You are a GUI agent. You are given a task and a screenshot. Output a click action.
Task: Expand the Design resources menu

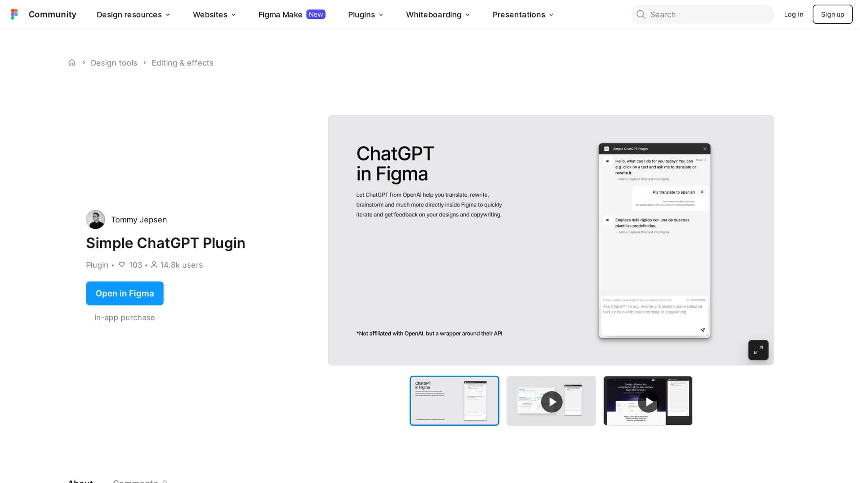[133, 14]
